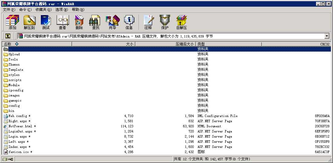Click the SFX (自解压) toolbar icon
Image resolution: width=333 pixels, height=163 pixels.
pos(182,22)
